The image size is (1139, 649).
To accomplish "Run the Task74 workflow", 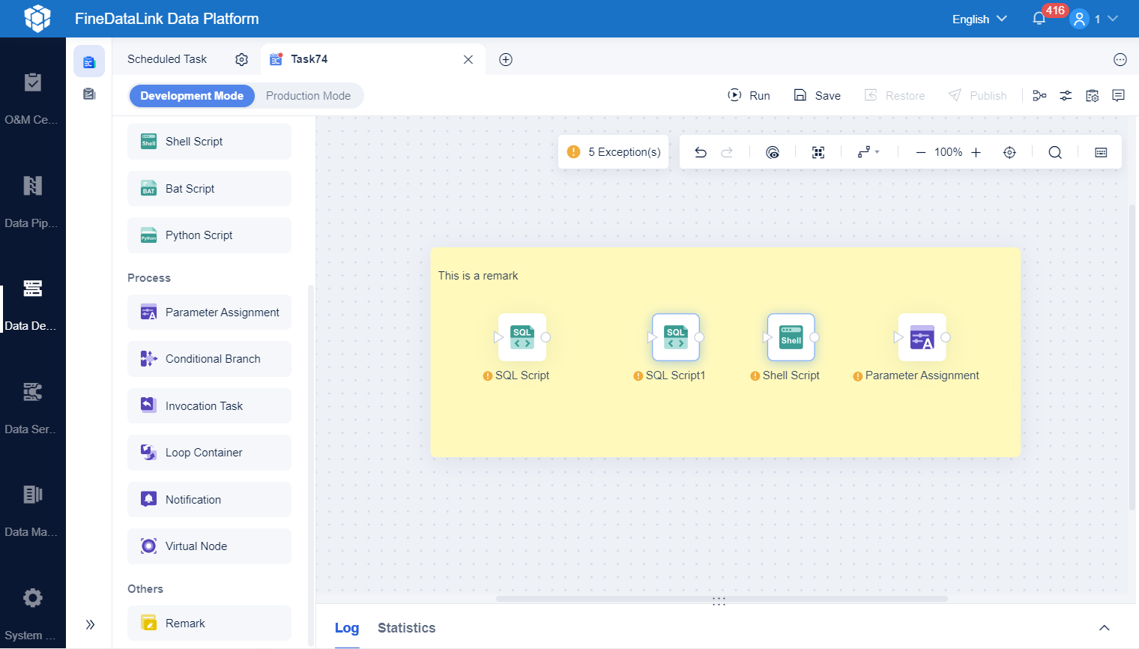I will pos(749,95).
